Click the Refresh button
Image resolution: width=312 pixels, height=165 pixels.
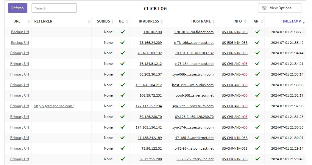(x=18, y=8)
